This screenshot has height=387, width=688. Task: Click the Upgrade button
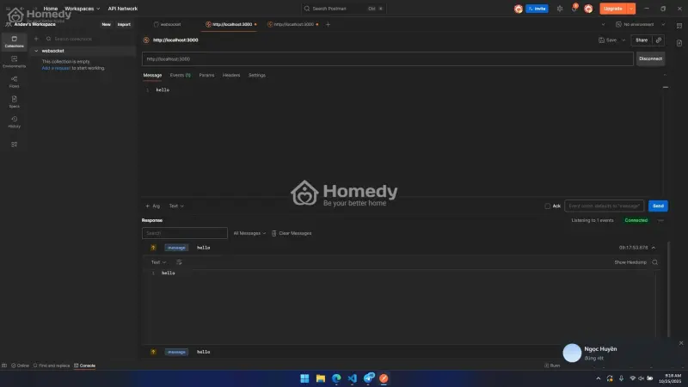tap(612, 9)
